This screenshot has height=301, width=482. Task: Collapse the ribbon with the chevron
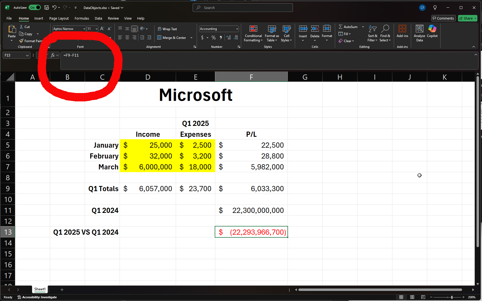pyautogui.click(x=474, y=47)
